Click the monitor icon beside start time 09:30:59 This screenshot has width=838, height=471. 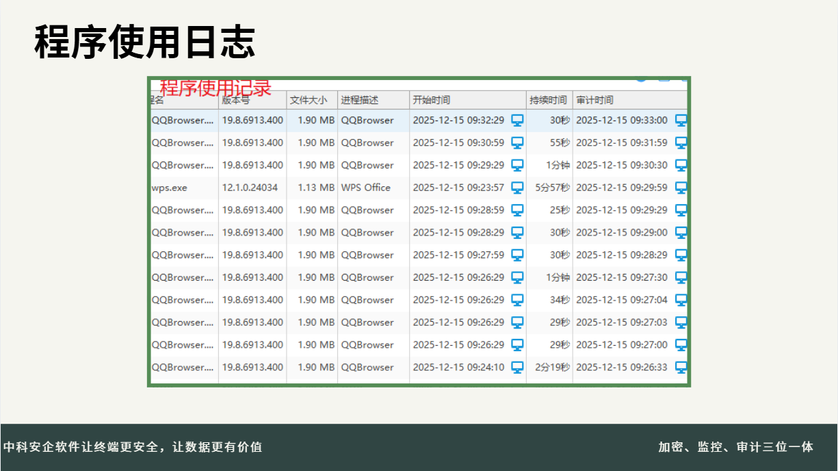pyautogui.click(x=518, y=143)
